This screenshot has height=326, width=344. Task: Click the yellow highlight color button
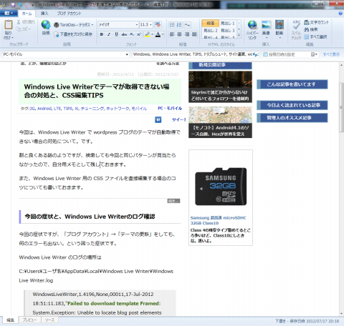[x=148, y=34]
